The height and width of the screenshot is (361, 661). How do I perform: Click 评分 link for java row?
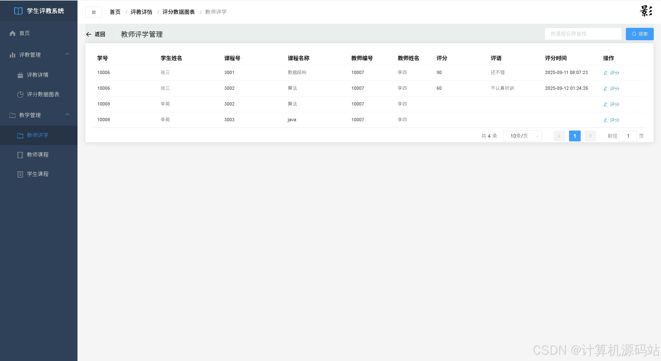615,120
